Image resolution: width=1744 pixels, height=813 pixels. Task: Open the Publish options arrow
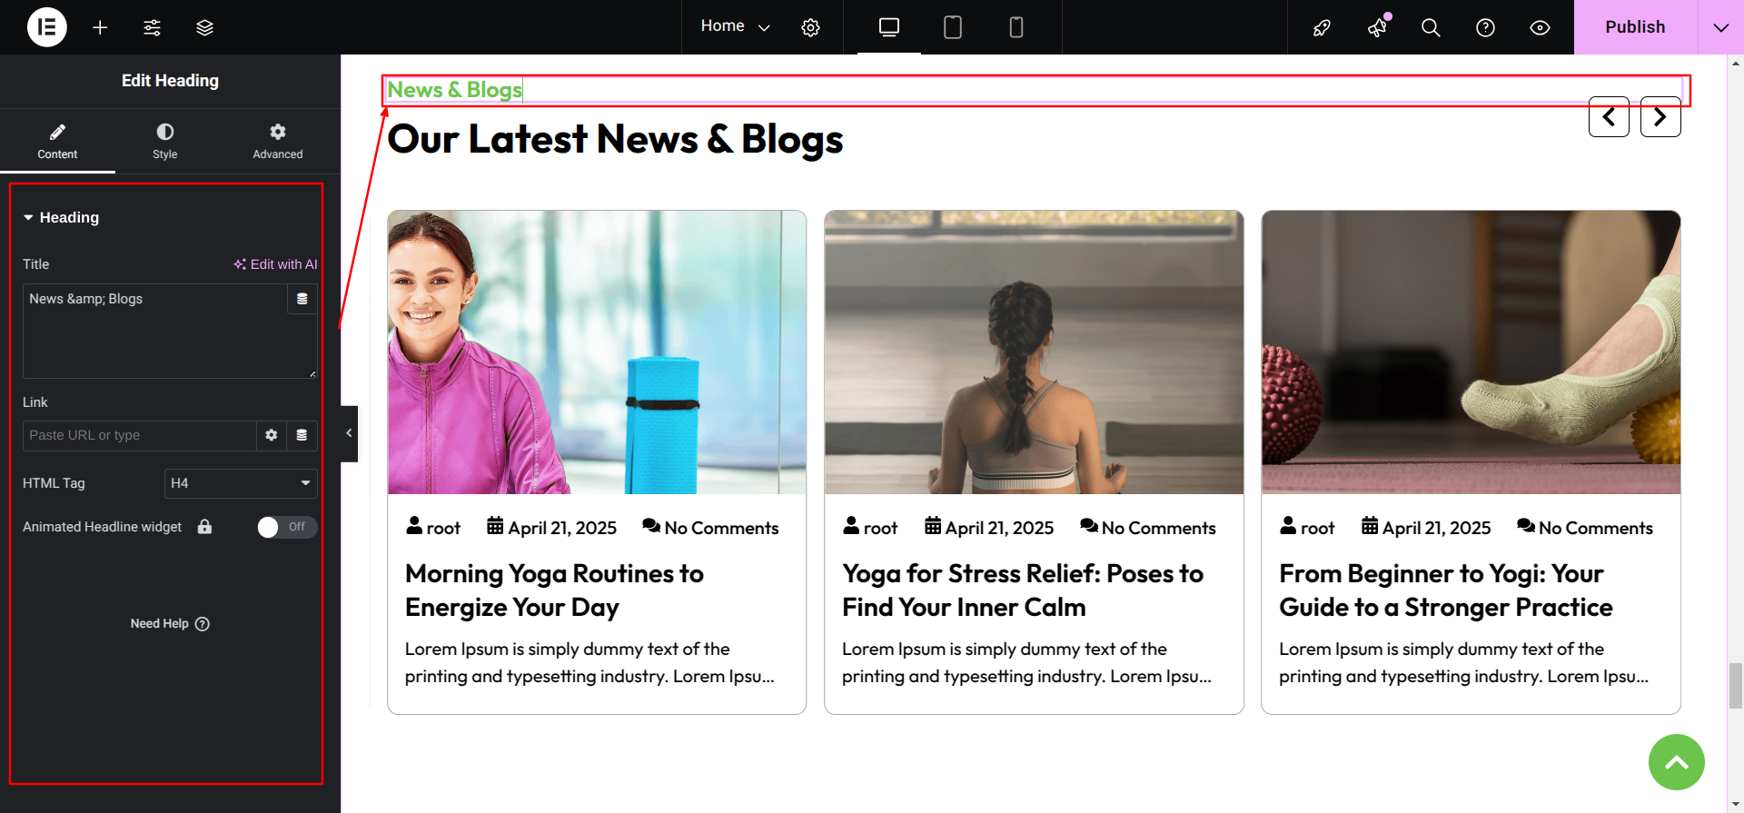(1720, 27)
